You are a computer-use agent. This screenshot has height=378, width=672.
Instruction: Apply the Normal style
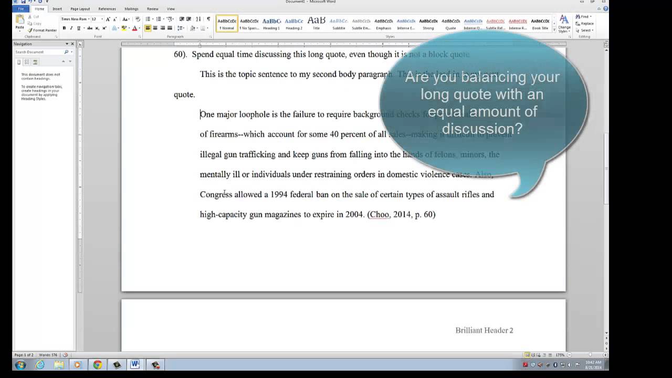click(x=227, y=23)
